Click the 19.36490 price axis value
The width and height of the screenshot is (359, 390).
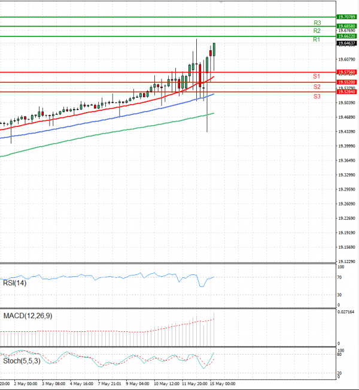pyautogui.click(x=347, y=161)
